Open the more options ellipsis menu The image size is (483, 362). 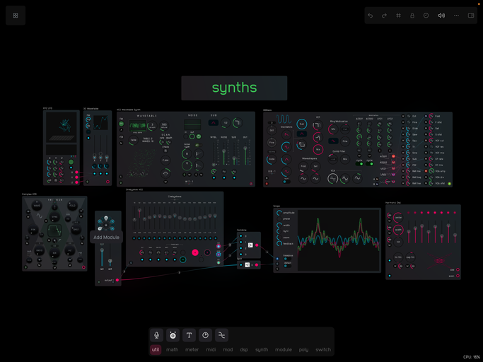tap(456, 16)
